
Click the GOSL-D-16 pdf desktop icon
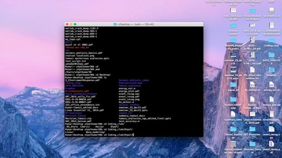252,40
